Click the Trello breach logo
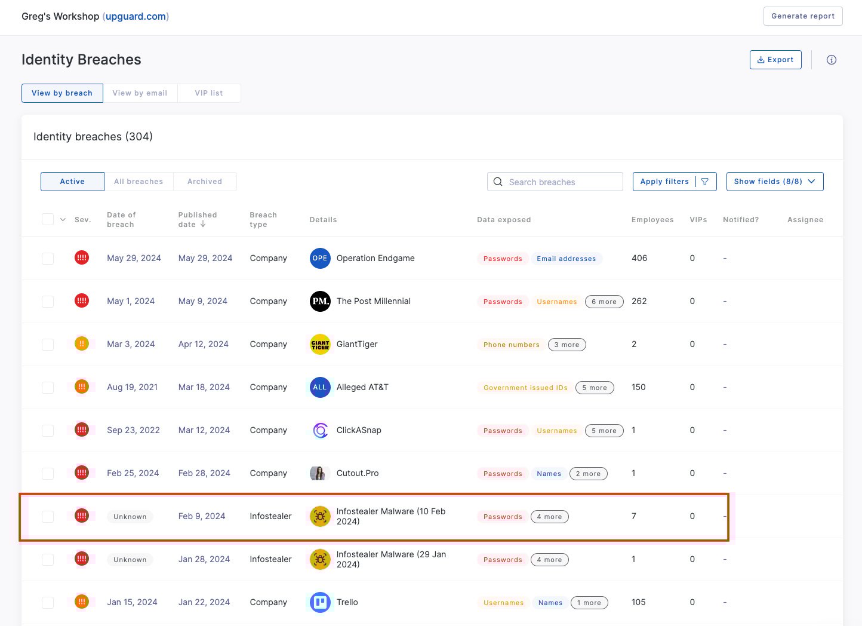 click(320, 602)
